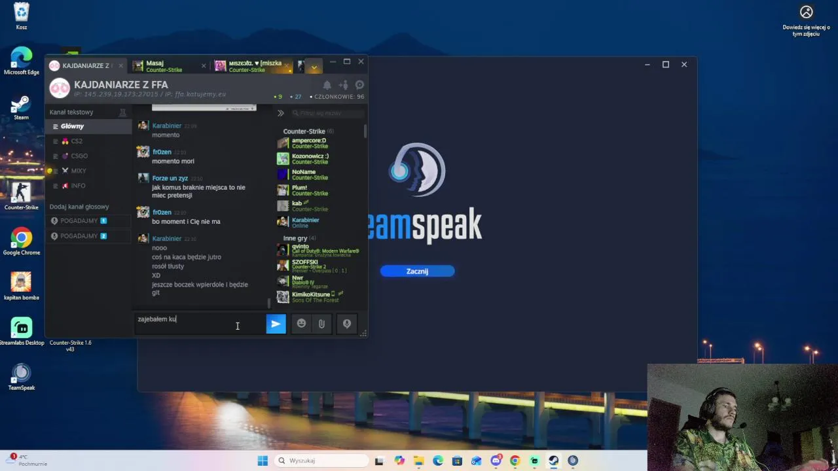
Task: Open Nwr in the member list
Action: click(x=319, y=281)
